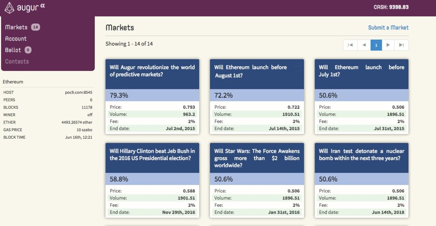Screen dimensions: 436x226
Task: Open the Augur revolutionize predictive markets question
Action: point(152,71)
